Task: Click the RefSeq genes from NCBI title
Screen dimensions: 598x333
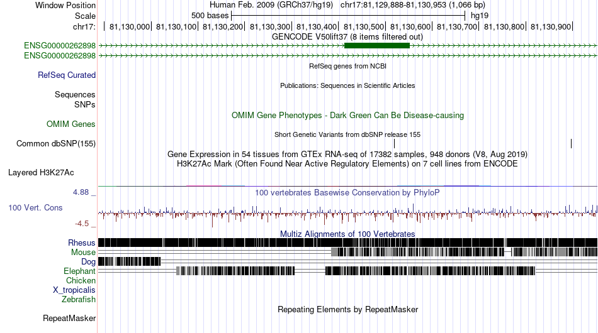Action: click(348, 66)
